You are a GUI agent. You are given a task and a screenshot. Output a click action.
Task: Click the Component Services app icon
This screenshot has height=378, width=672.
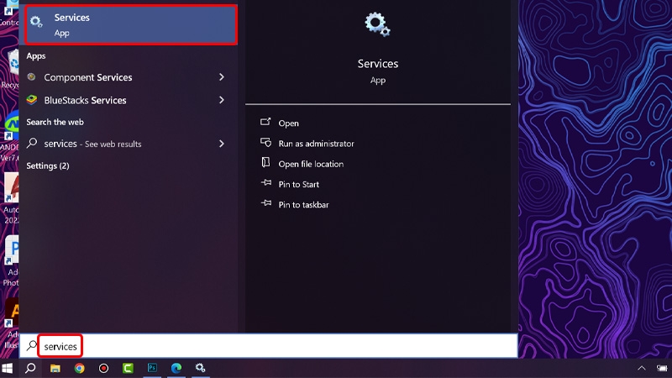pos(31,77)
